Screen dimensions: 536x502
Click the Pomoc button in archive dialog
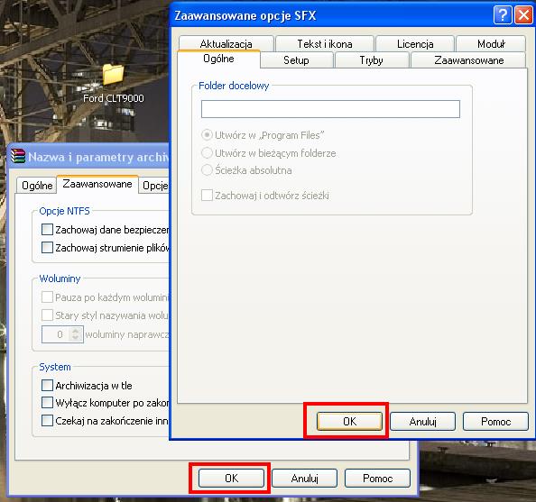(x=377, y=478)
